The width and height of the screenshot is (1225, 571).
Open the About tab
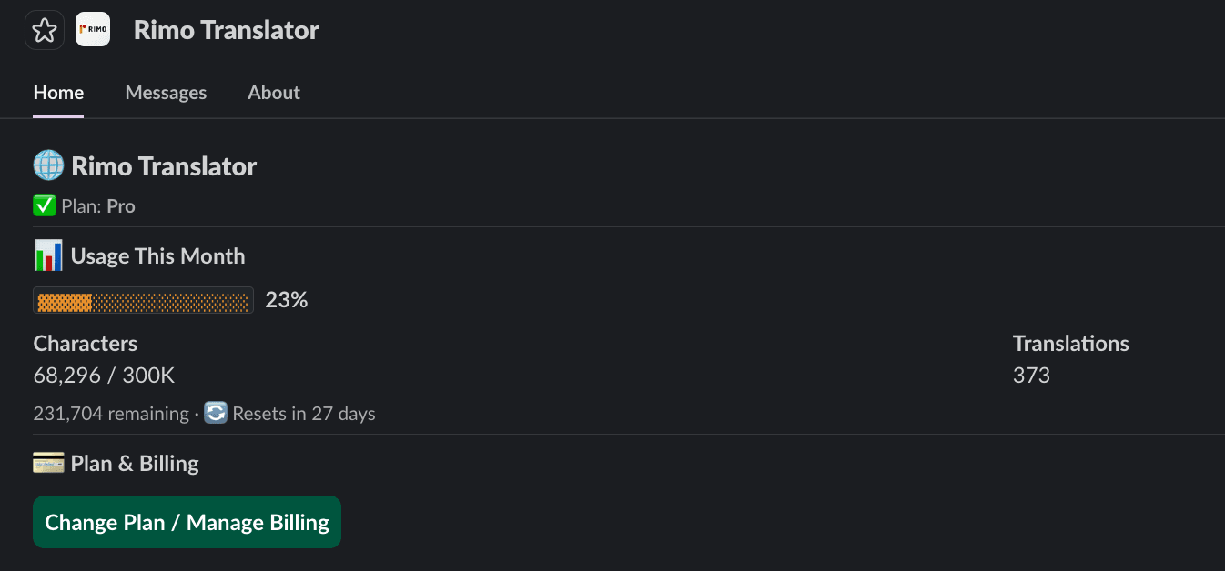[x=273, y=92]
